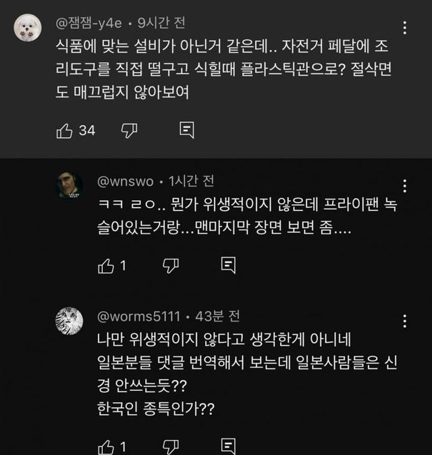Click @wnswo's profile picture
432x455 pixels.
click(69, 186)
